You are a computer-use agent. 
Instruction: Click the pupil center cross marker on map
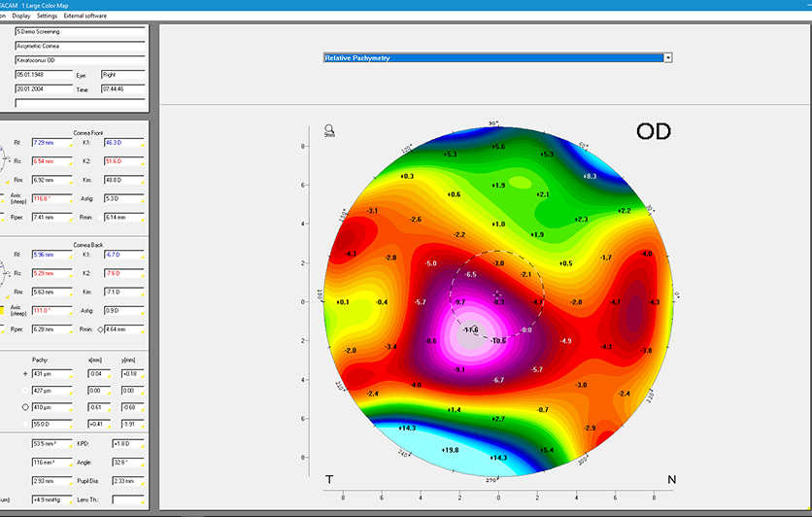point(497,294)
